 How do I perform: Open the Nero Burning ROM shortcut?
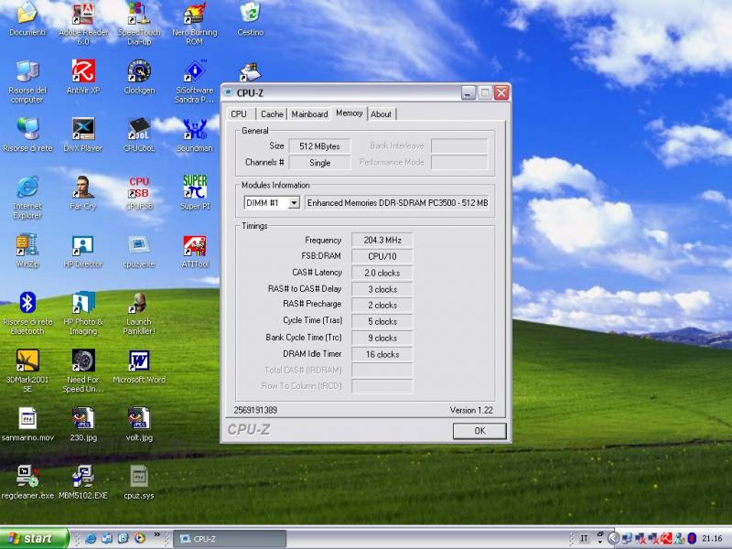(x=195, y=24)
